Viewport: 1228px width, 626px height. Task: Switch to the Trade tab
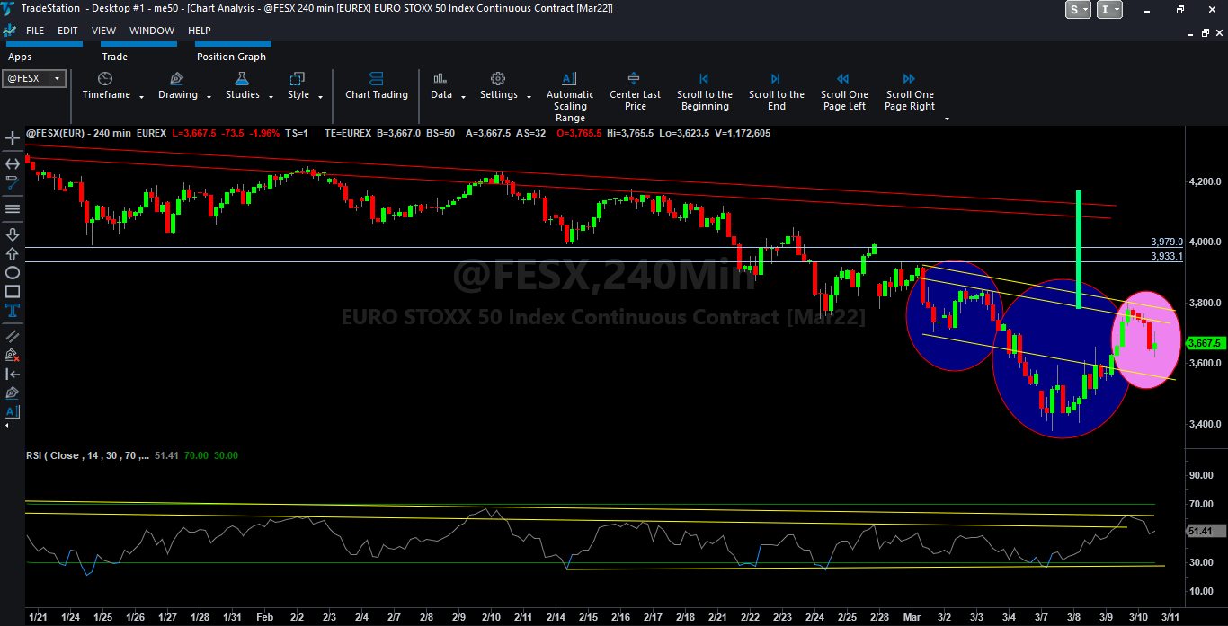pos(115,57)
